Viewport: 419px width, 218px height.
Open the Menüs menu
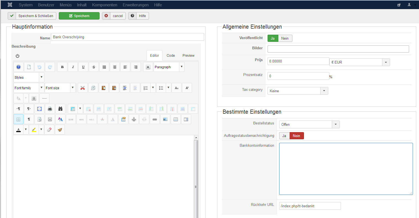[x=66, y=5]
